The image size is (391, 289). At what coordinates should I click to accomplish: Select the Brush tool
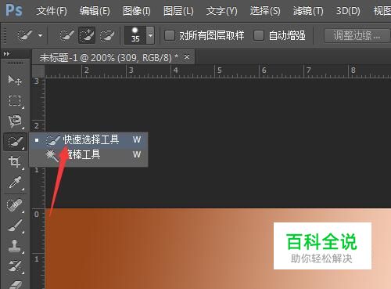point(15,226)
